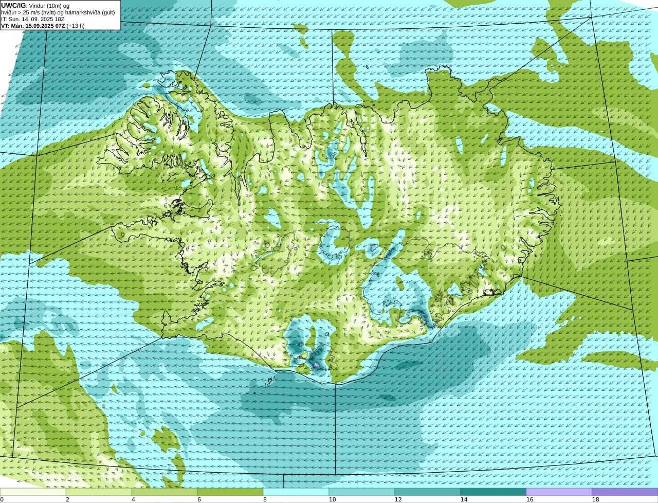This screenshot has width=658, height=503.
Task: Click the legend label '0'
Action: [x=2, y=499]
